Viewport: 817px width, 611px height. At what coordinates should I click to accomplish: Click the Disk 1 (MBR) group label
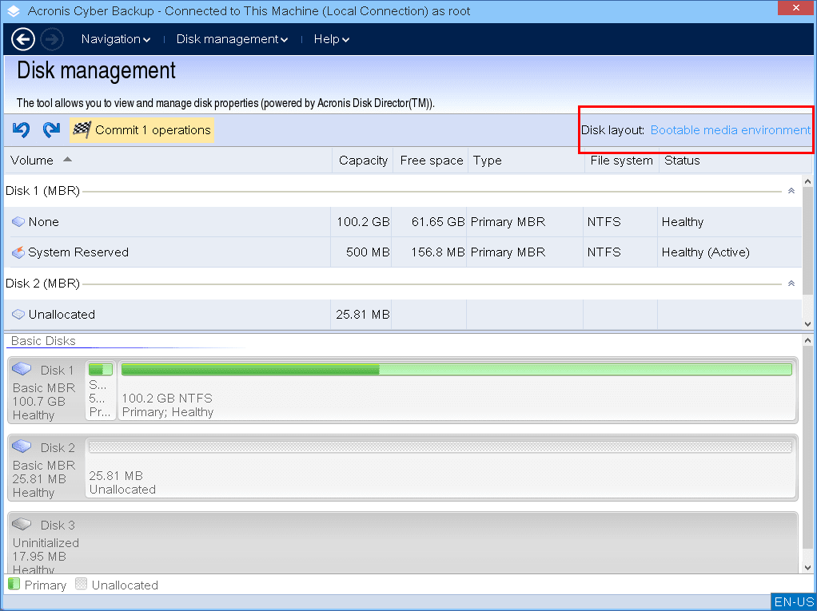pos(42,191)
